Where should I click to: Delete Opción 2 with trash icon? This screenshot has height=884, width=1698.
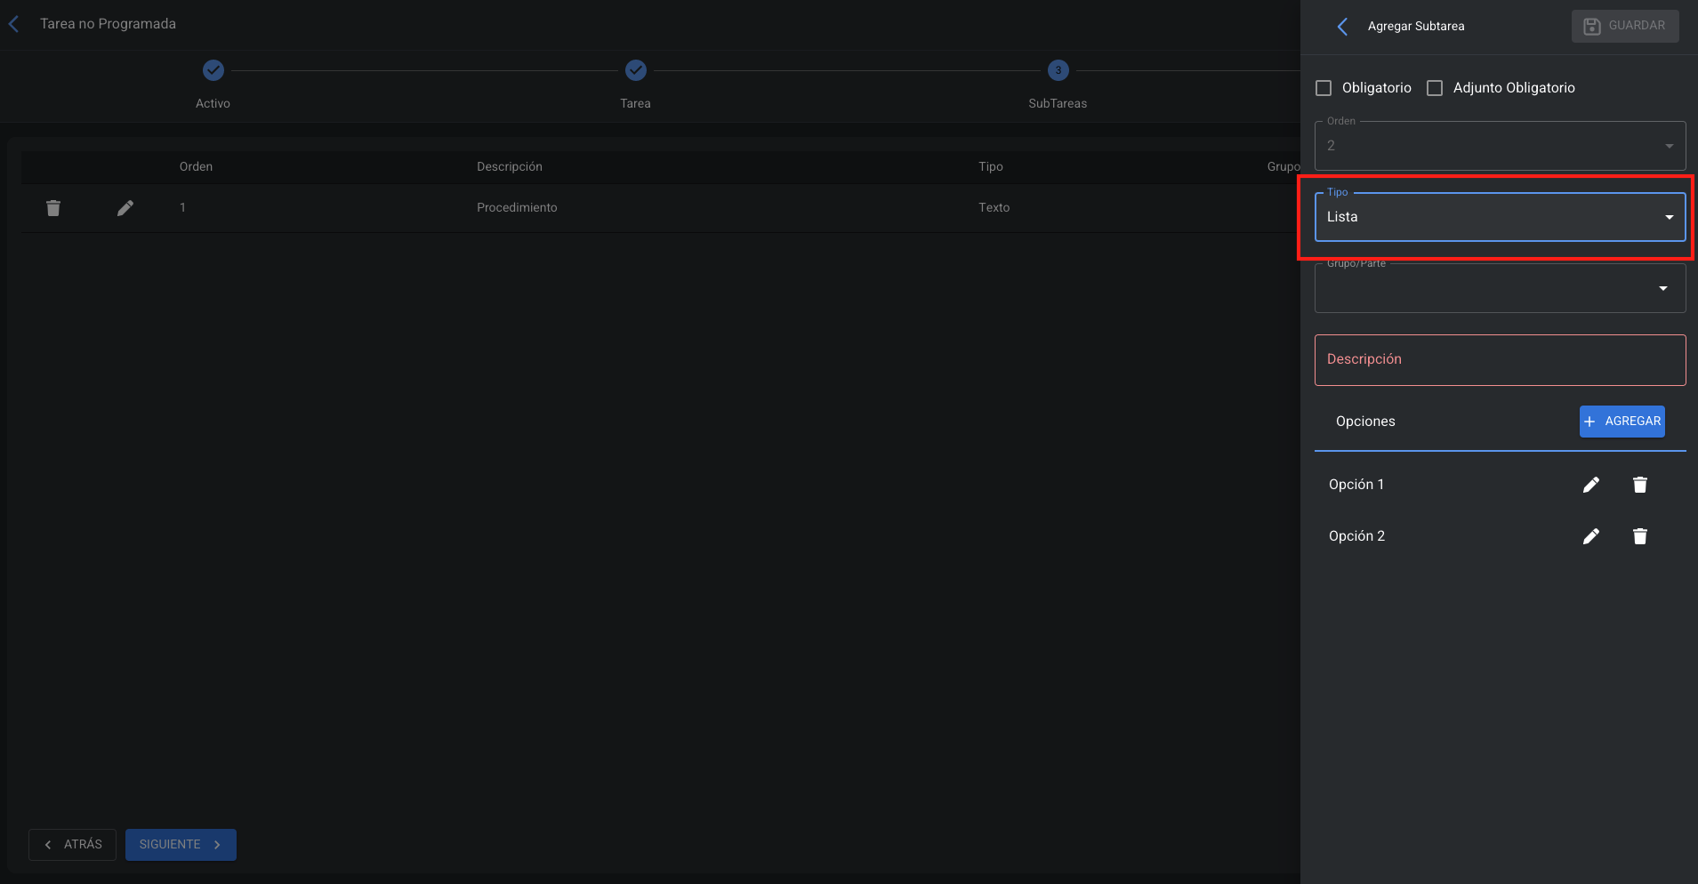tap(1639, 536)
